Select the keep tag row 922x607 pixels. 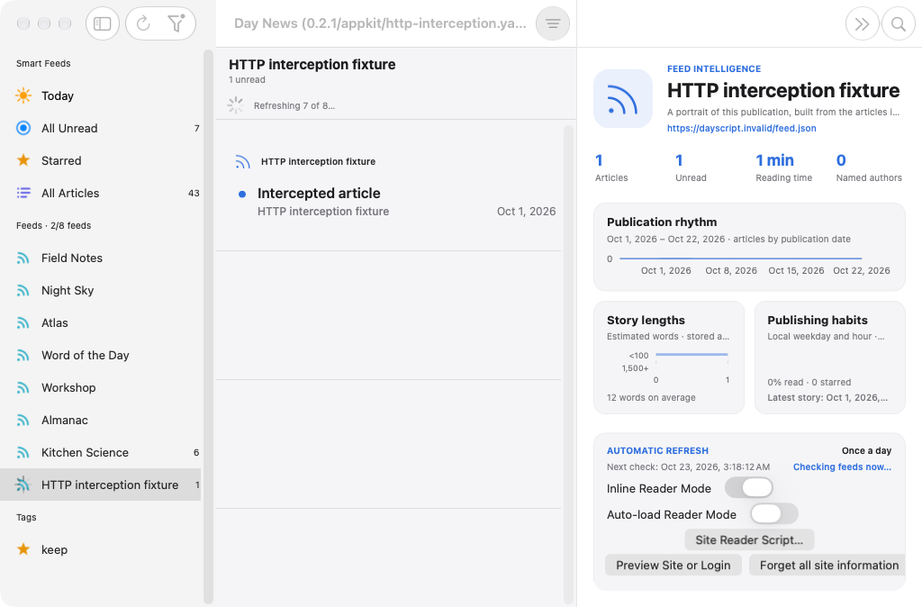101,549
